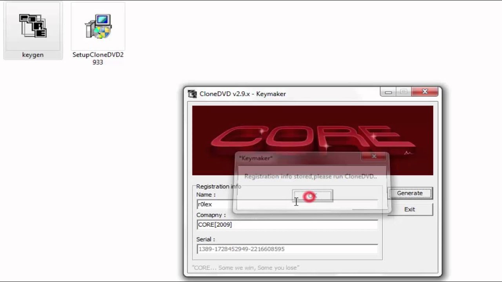This screenshot has height=282, width=502.
Task: Click the "keygen" file name label
Action: pyautogui.click(x=33, y=55)
